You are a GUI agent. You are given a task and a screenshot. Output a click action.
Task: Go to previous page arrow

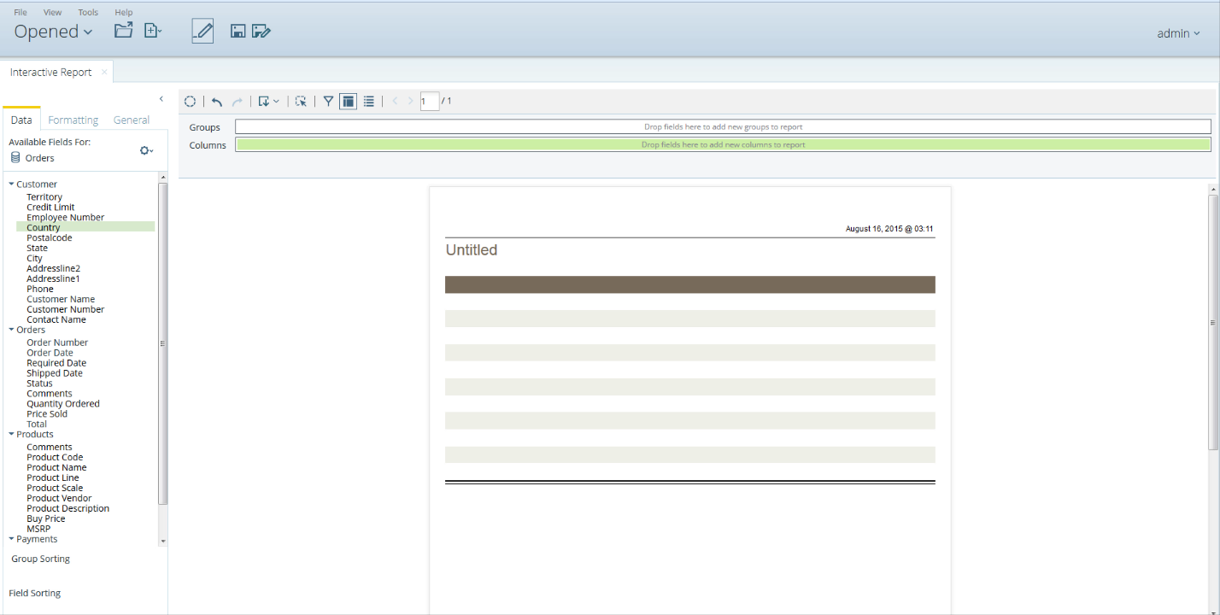point(395,102)
